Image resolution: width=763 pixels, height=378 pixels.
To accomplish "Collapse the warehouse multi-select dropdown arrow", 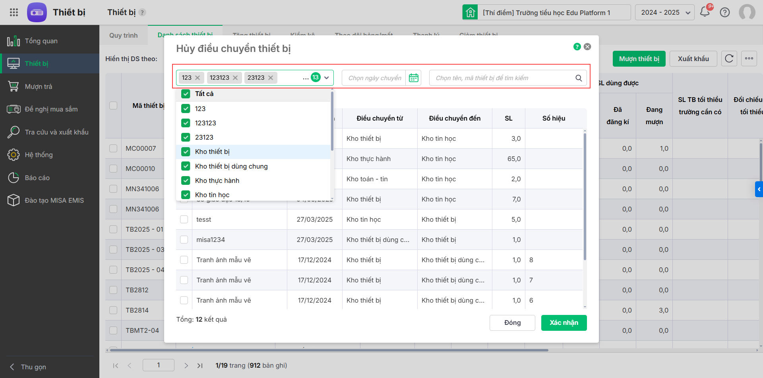I will point(327,78).
